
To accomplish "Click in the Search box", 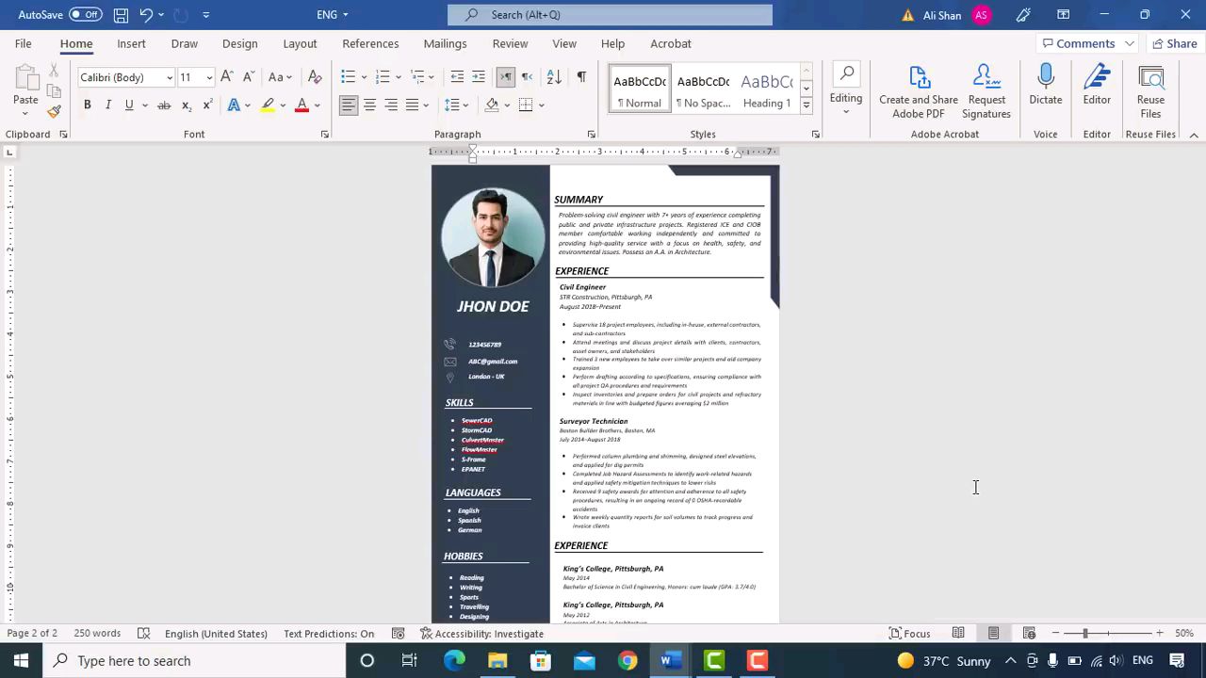I will click(610, 15).
